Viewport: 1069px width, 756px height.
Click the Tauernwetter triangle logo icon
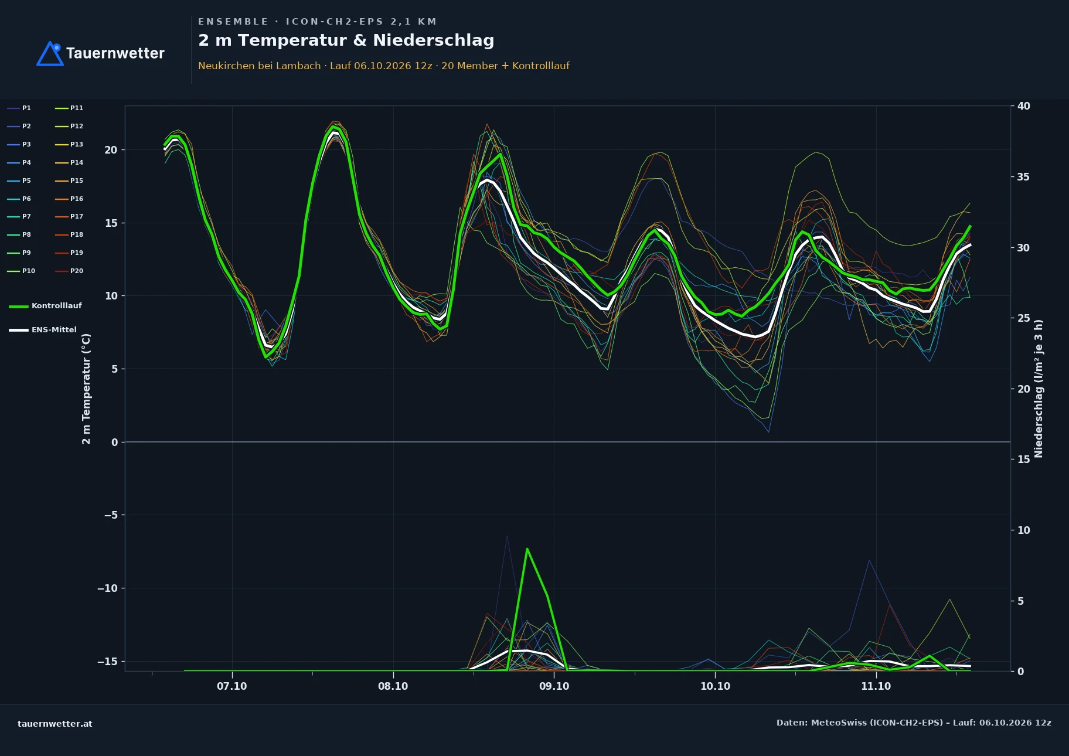50,53
